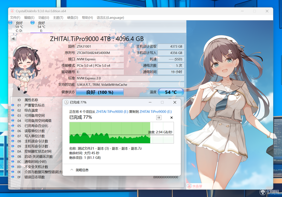Click the status dot for 0F 错误日志项数
The image size is (282, 197).
13,177
